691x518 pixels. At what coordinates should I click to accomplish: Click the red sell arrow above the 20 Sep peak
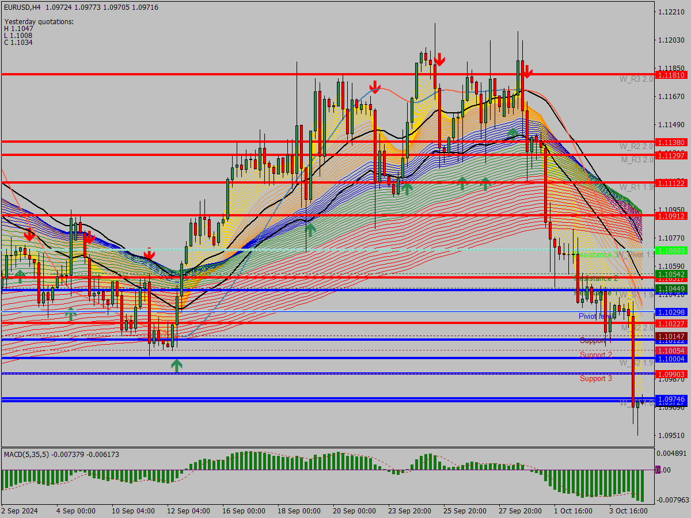[375, 87]
